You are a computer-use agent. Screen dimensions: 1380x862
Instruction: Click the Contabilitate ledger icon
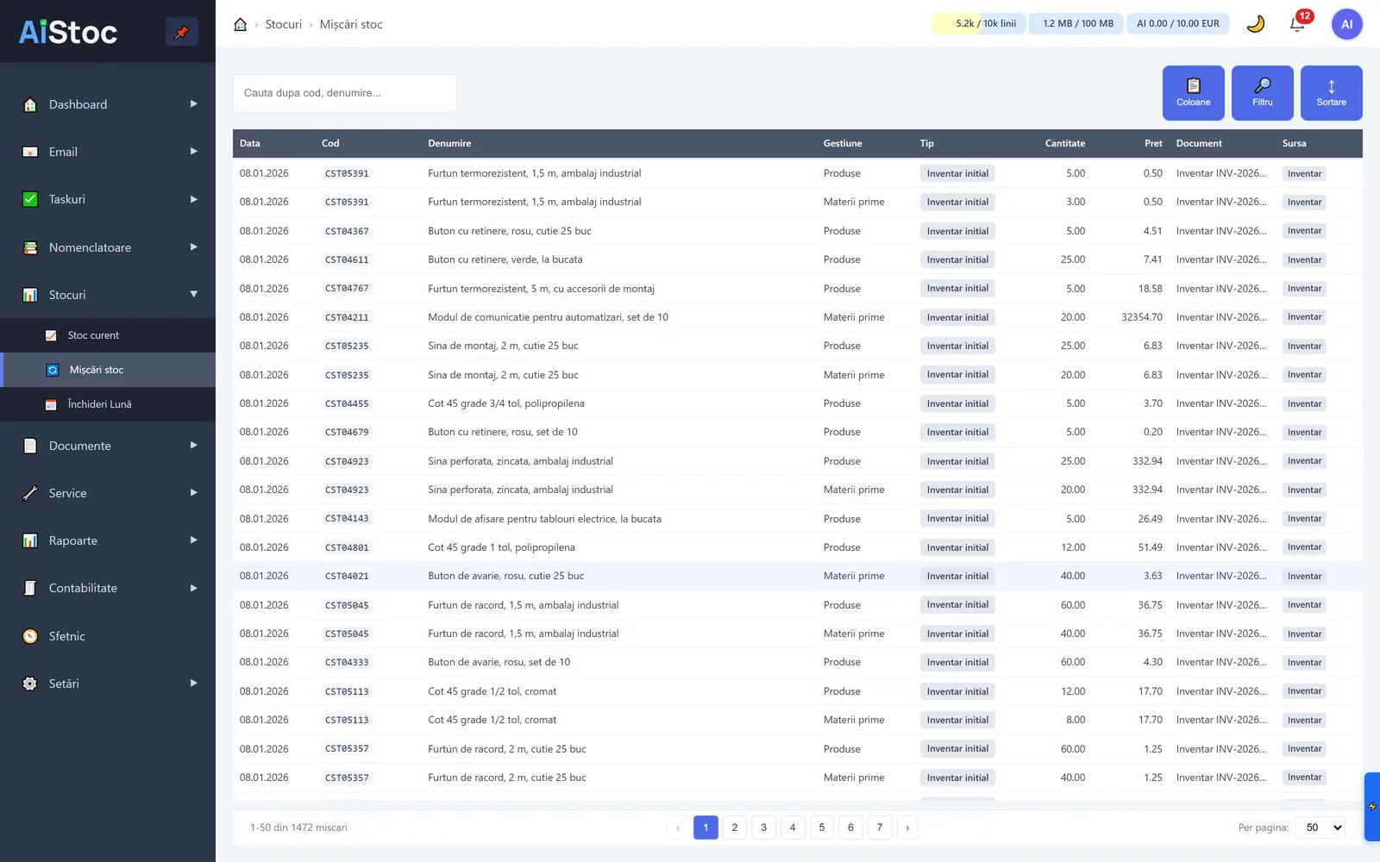click(x=30, y=588)
